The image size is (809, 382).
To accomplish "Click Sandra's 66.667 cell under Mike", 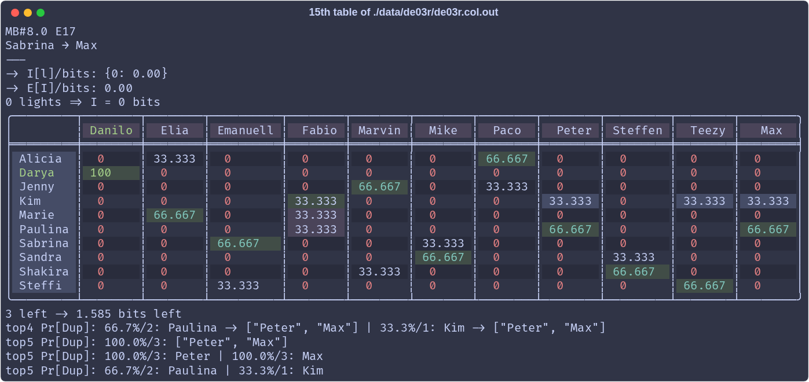I will coord(443,258).
